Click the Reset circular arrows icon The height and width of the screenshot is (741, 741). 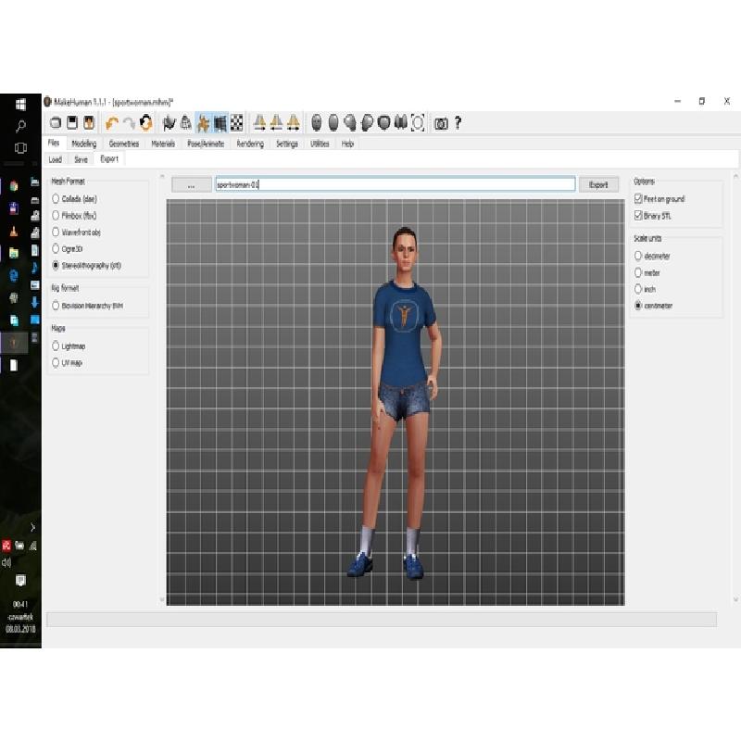pyautogui.click(x=146, y=123)
